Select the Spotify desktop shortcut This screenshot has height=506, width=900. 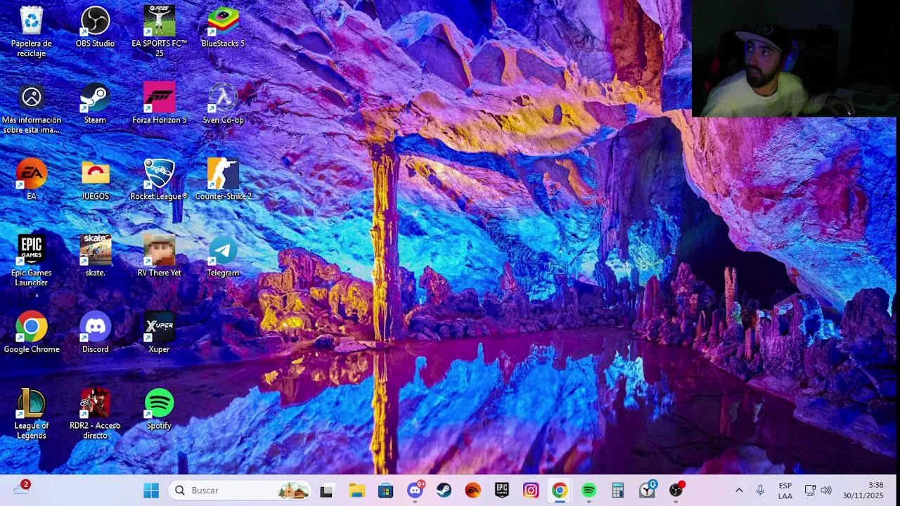160,410
